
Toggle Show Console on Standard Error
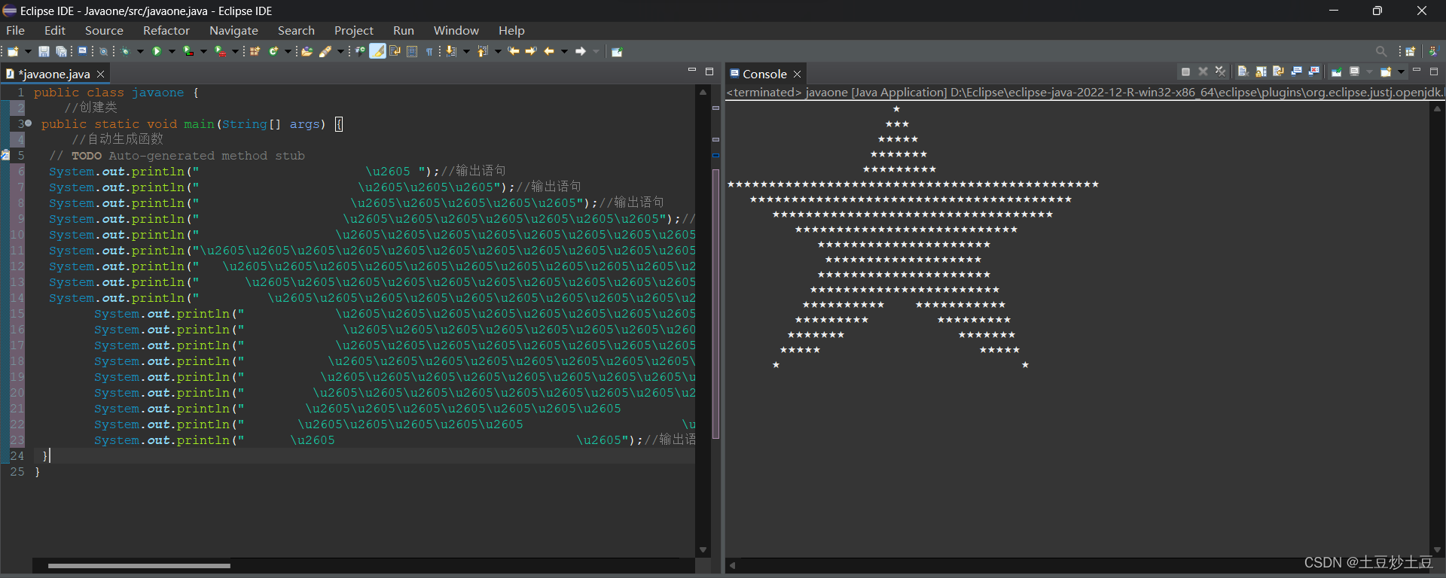pos(1314,71)
